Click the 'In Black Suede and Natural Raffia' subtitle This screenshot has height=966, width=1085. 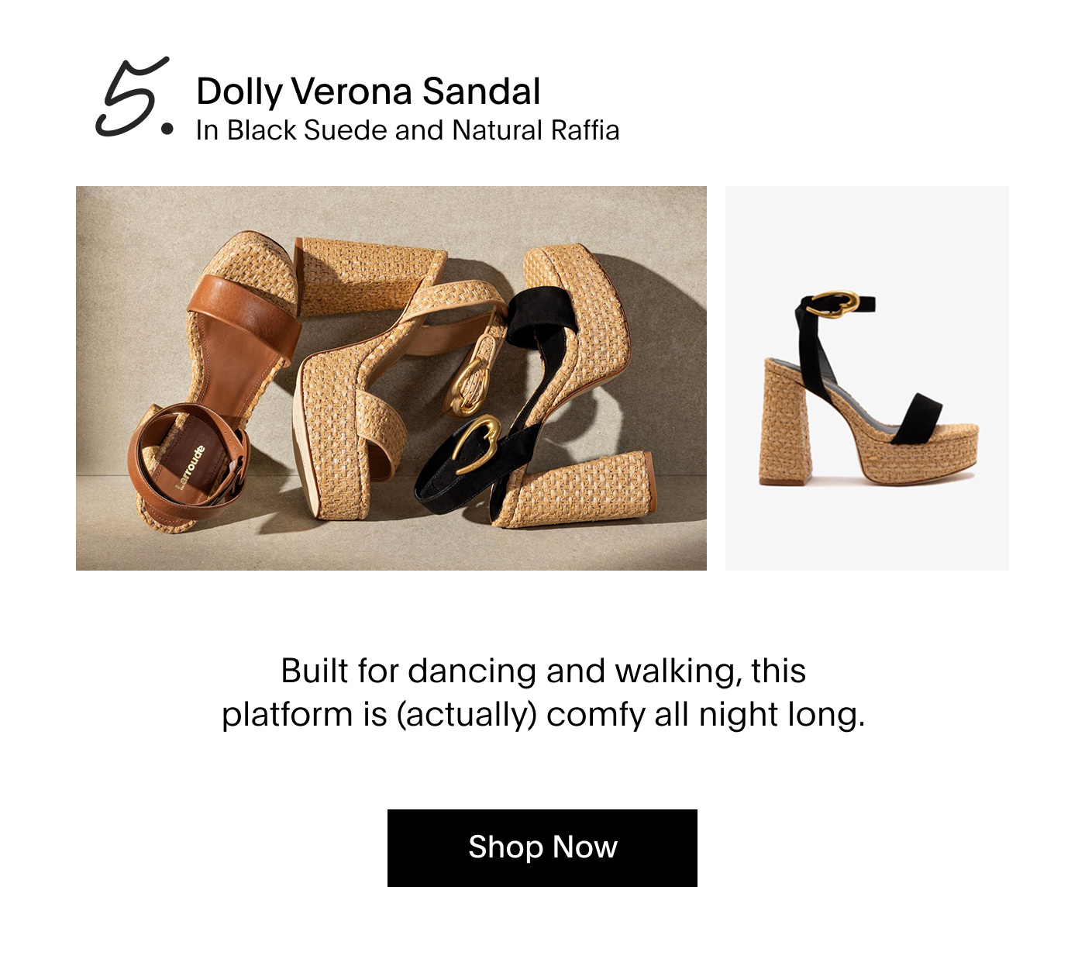pos(408,130)
